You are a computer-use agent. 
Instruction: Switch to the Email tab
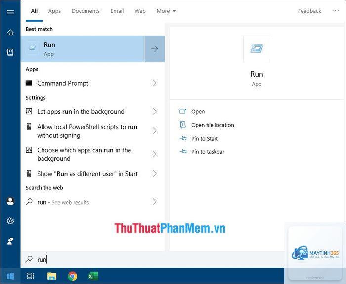(x=117, y=11)
